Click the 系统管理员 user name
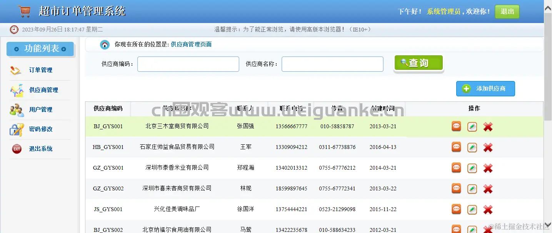 click(444, 12)
